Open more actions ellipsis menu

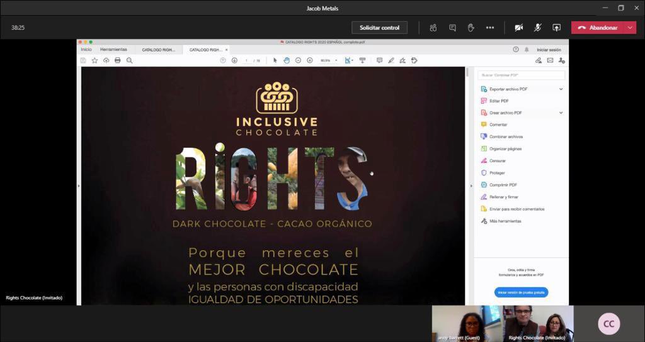pos(490,28)
